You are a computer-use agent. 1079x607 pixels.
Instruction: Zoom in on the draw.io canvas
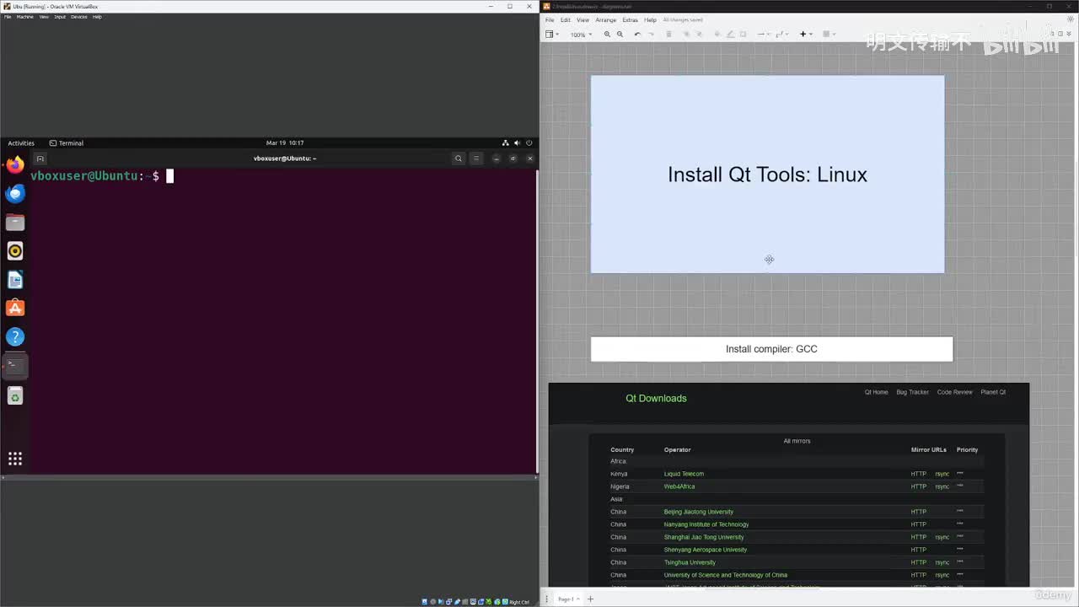(x=607, y=35)
